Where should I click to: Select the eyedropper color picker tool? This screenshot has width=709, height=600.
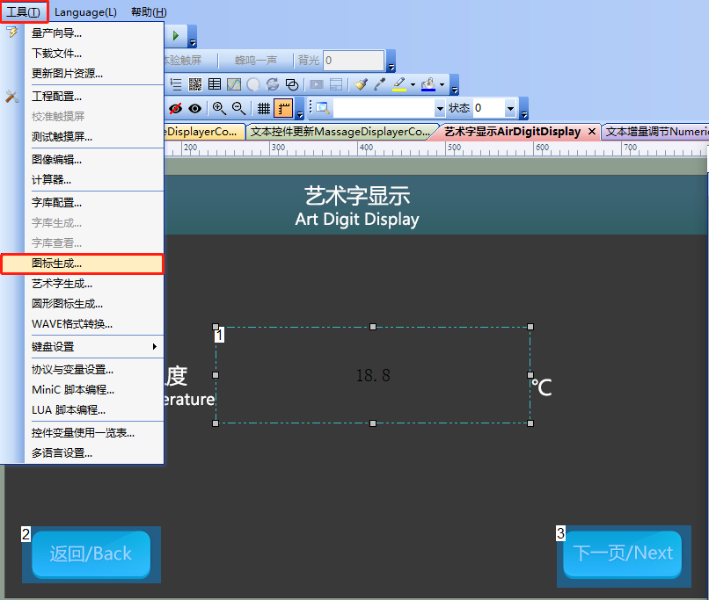coord(380,84)
